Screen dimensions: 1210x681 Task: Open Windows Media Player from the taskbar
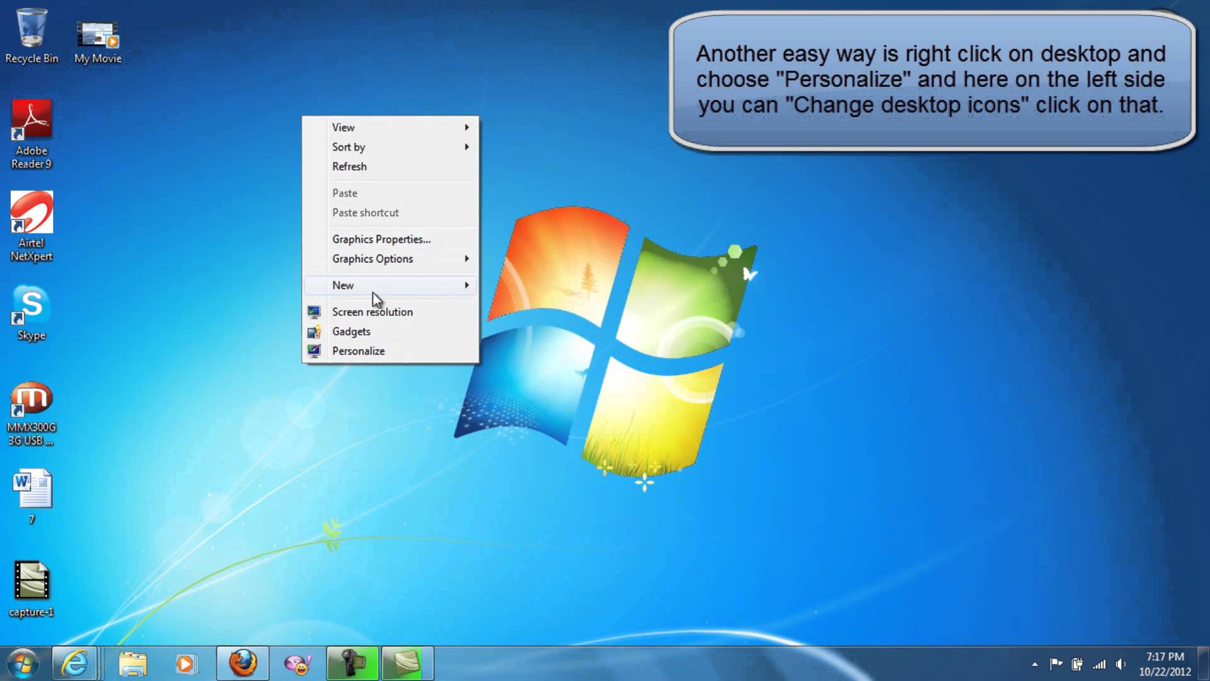coord(187,663)
